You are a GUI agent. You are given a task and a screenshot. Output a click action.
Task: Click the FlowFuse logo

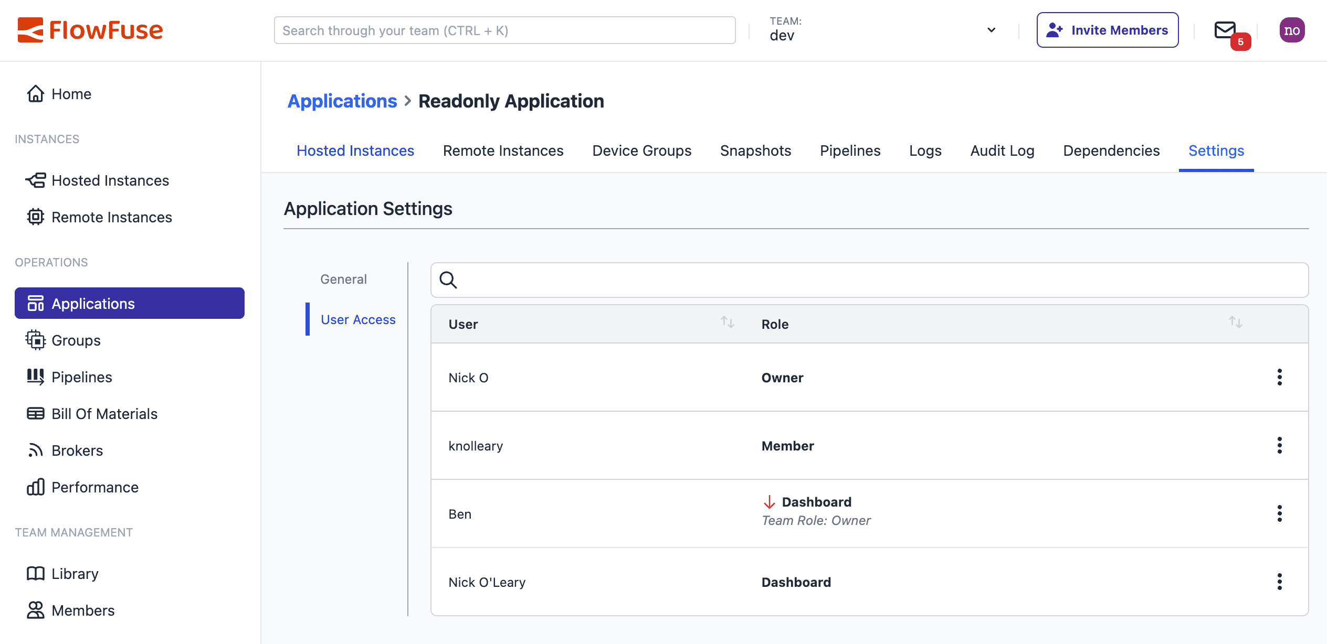coord(90,30)
